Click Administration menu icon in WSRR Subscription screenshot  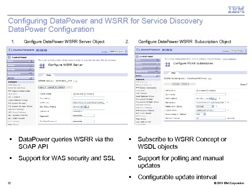click(x=157, y=72)
